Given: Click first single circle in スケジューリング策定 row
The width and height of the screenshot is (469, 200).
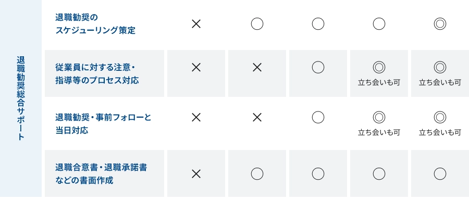Looking at the screenshot, I should pyautogui.click(x=257, y=24).
